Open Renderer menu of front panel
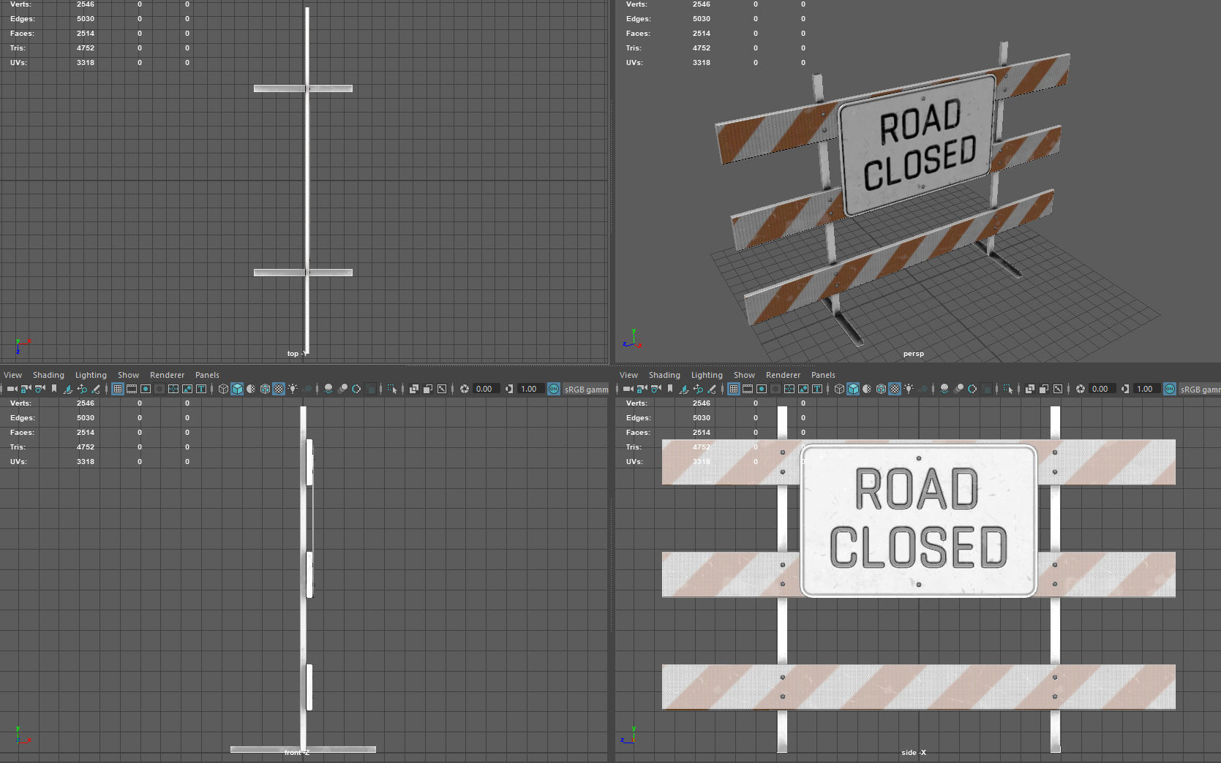1221x763 pixels. tap(168, 375)
